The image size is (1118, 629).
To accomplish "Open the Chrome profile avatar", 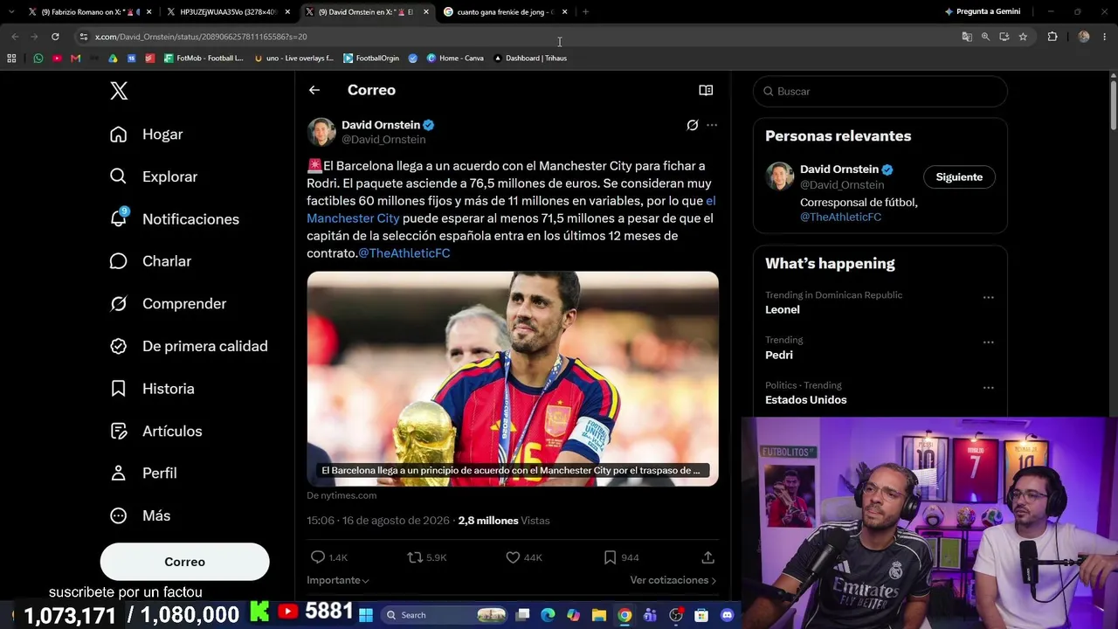I will pyautogui.click(x=1084, y=37).
